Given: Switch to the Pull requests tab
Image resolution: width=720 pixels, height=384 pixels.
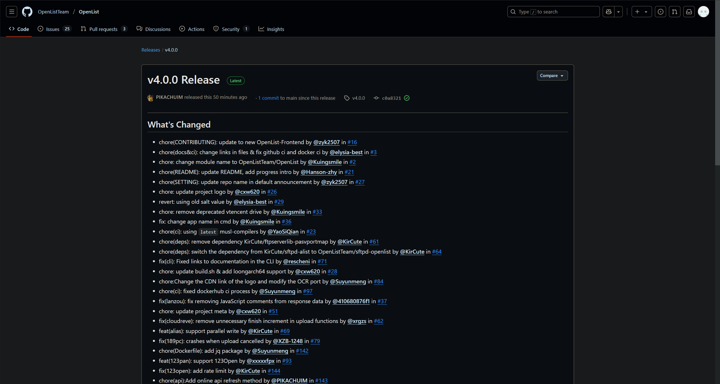Looking at the screenshot, I should [x=103, y=29].
